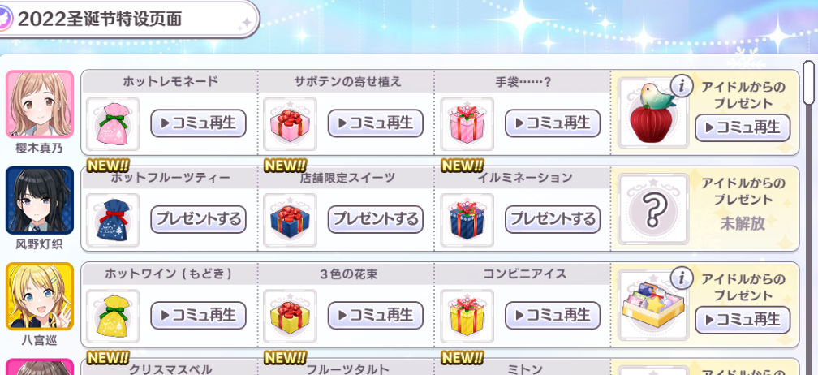Play Meguru's idol present commu

pos(743,321)
